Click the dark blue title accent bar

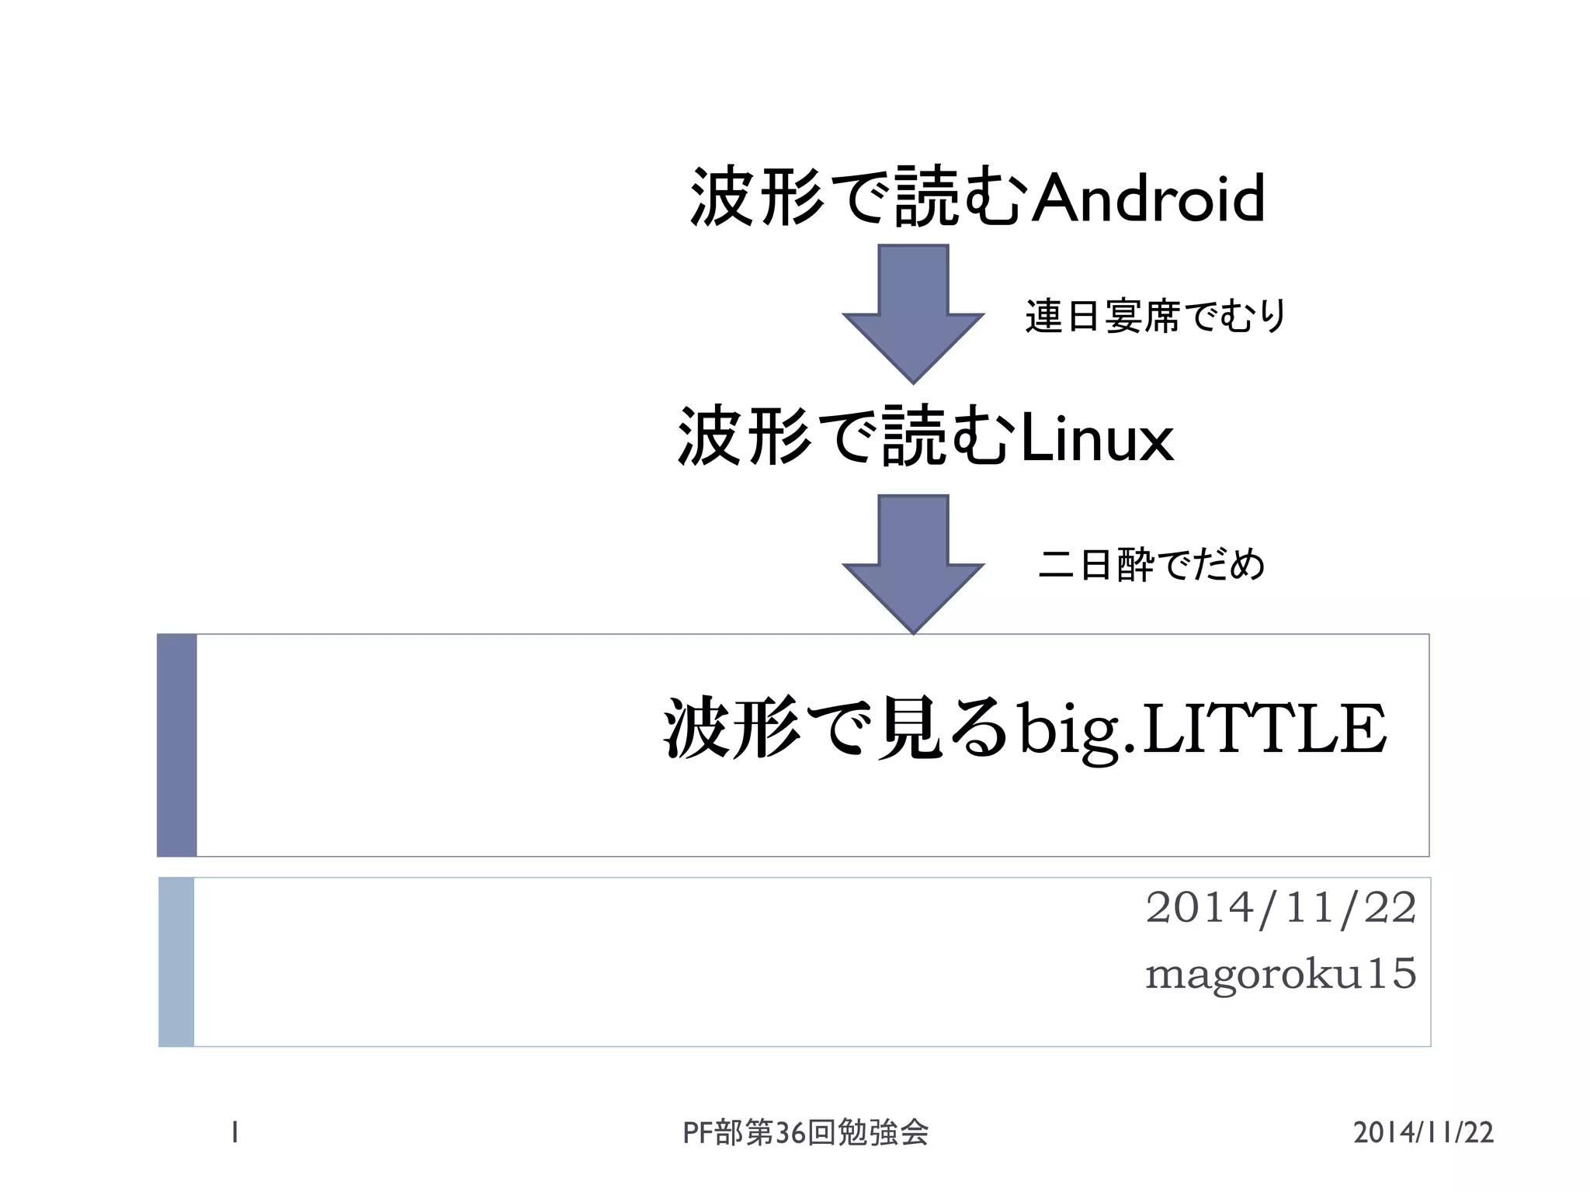click(x=177, y=745)
